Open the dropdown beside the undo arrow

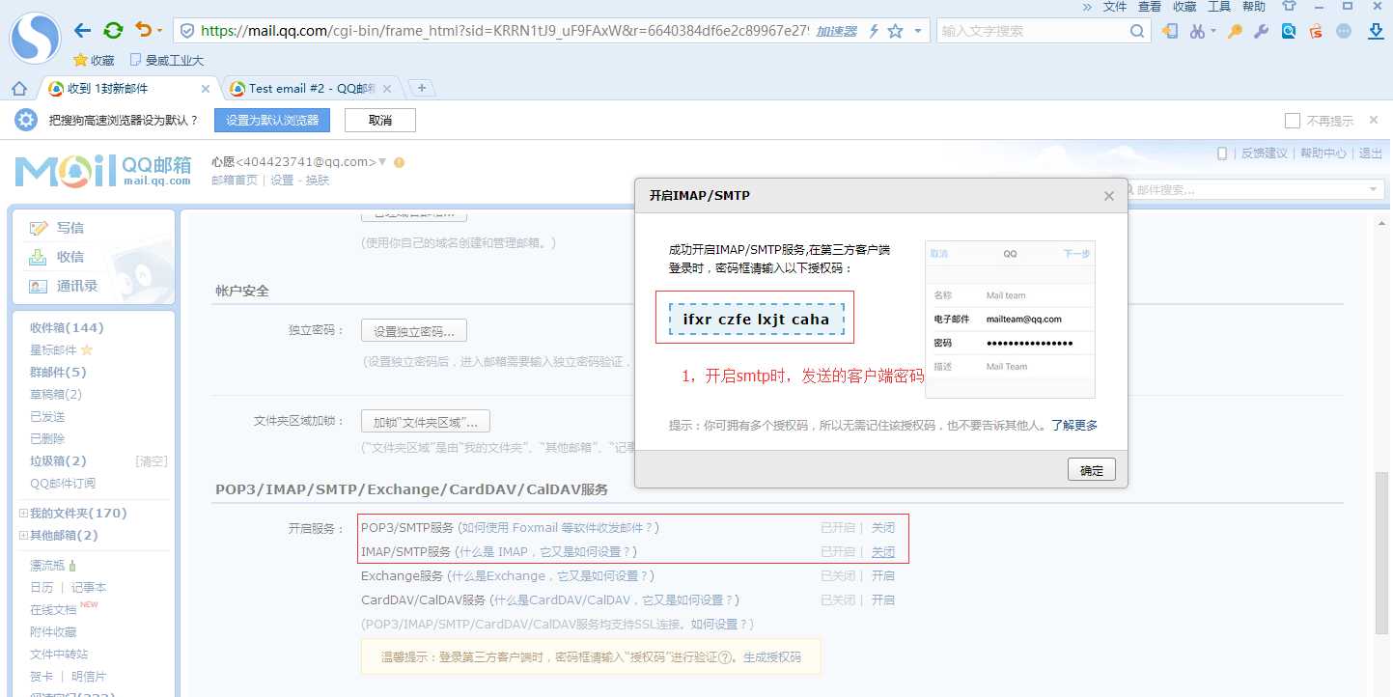pyautogui.click(x=160, y=31)
